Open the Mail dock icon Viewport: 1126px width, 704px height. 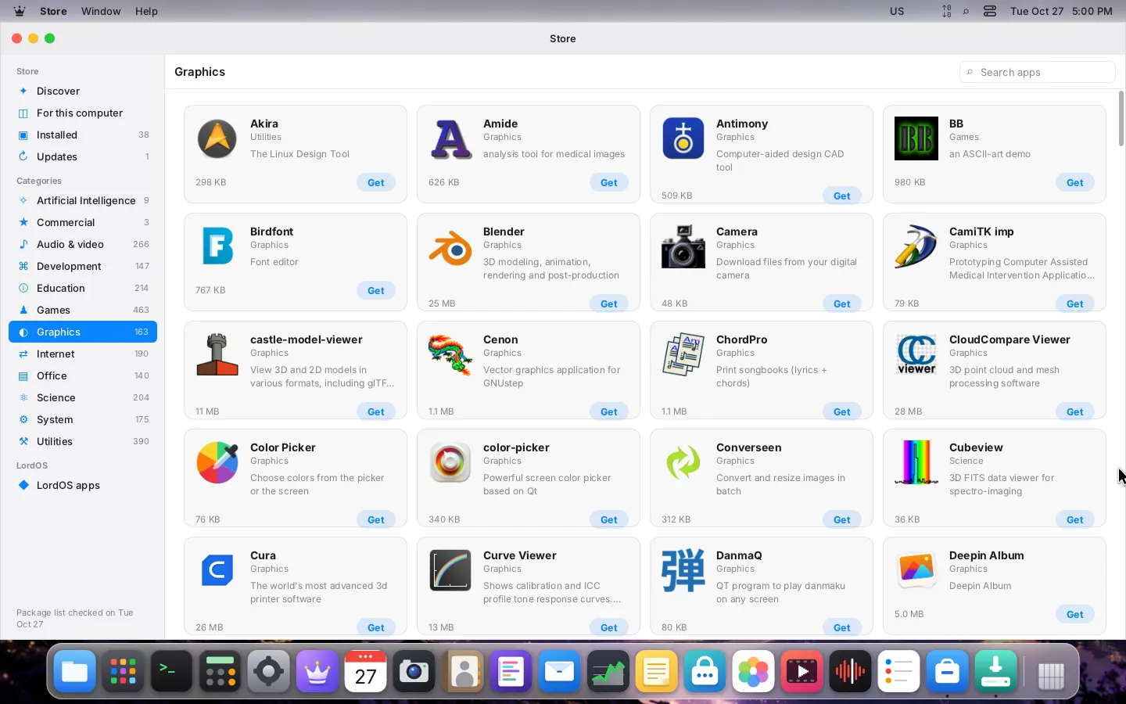point(559,671)
